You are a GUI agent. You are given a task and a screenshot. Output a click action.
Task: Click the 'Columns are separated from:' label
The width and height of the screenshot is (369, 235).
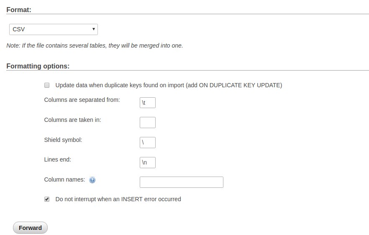click(82, 100)
